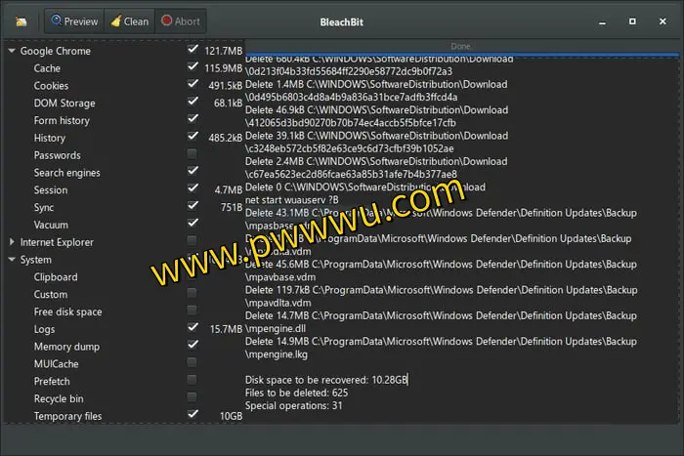Select the Custom row label
Screen dimensions: 684x456
[51, 295]
